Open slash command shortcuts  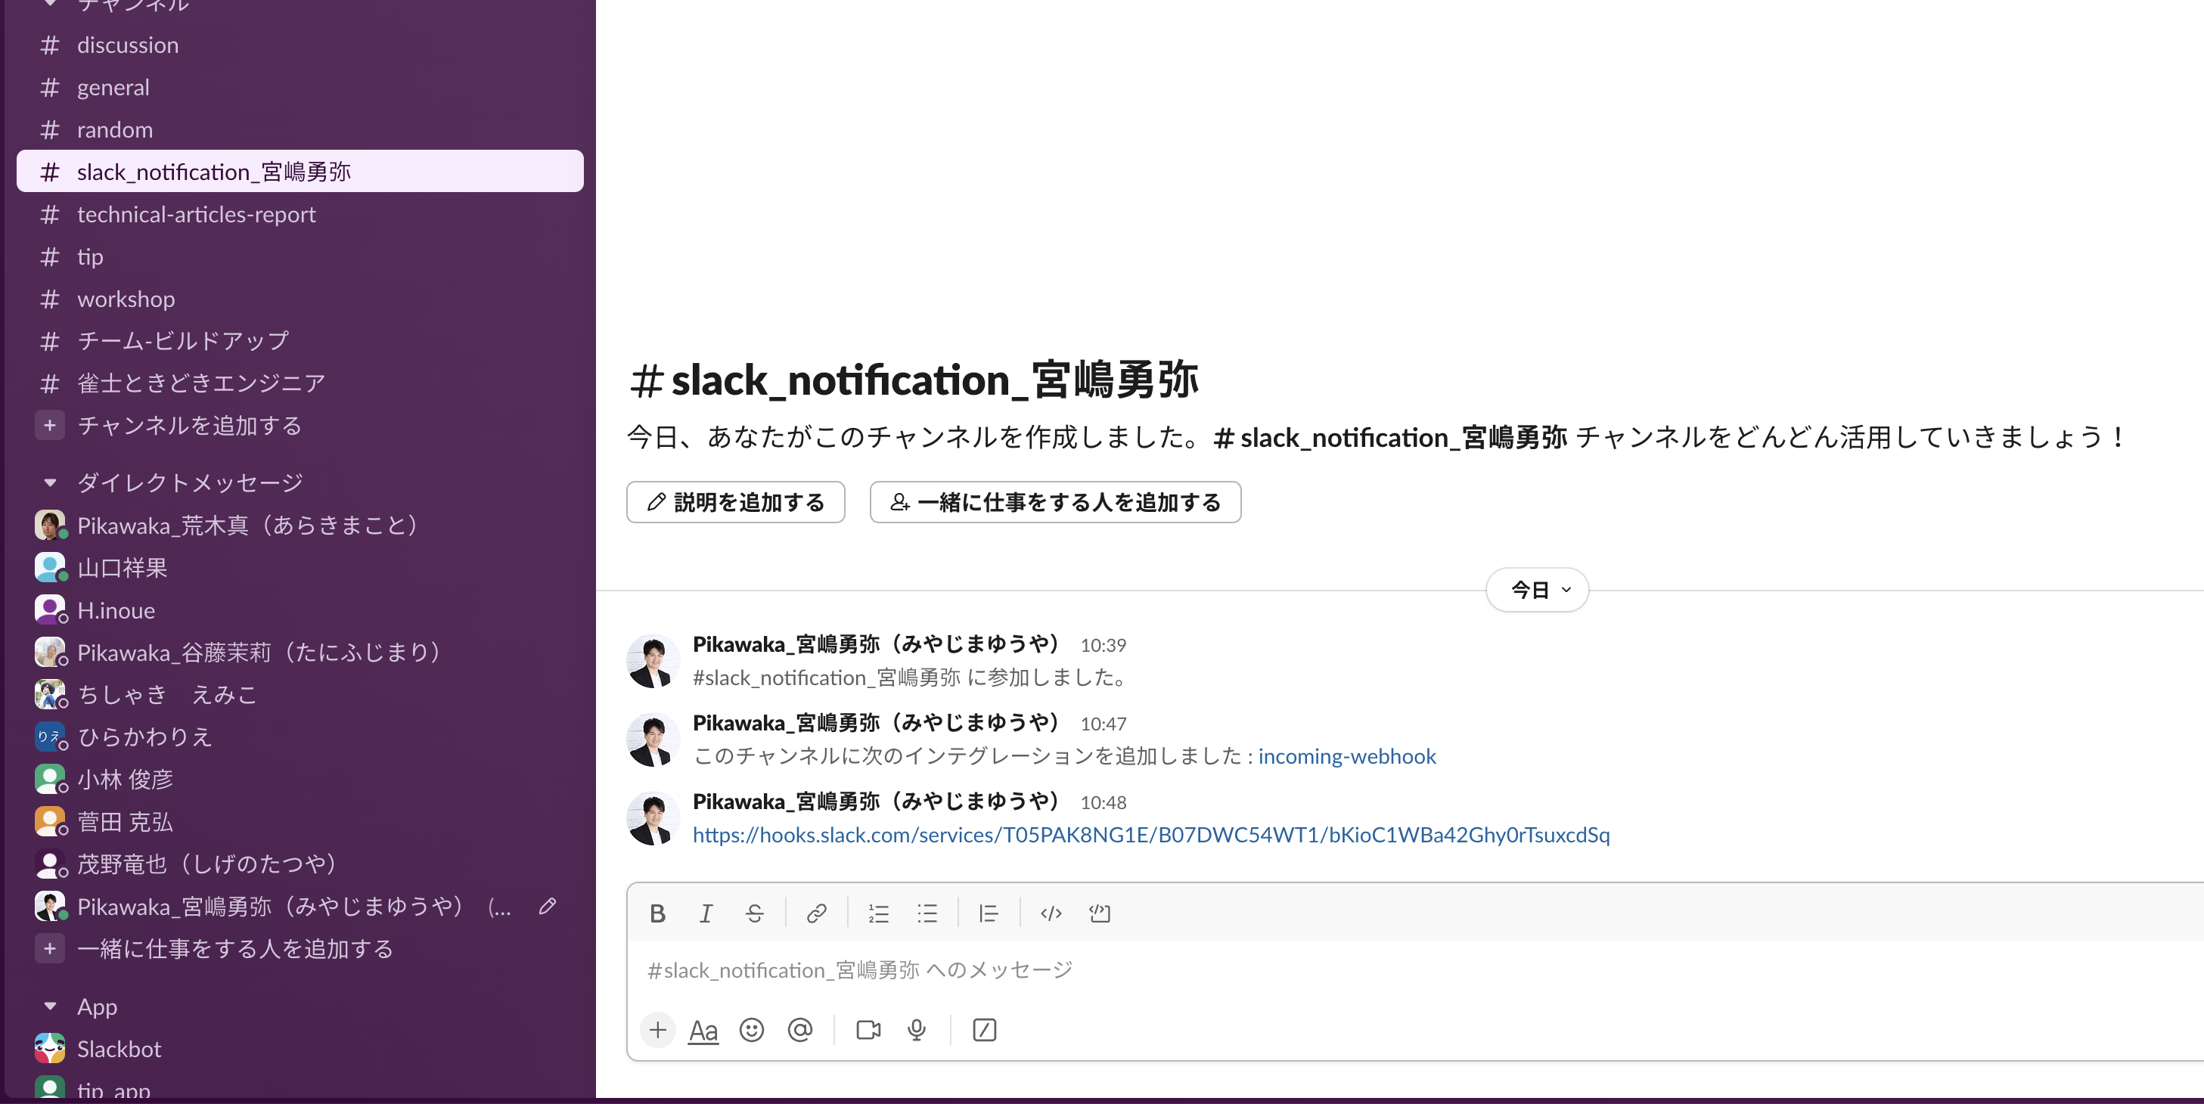(984, 1030)
